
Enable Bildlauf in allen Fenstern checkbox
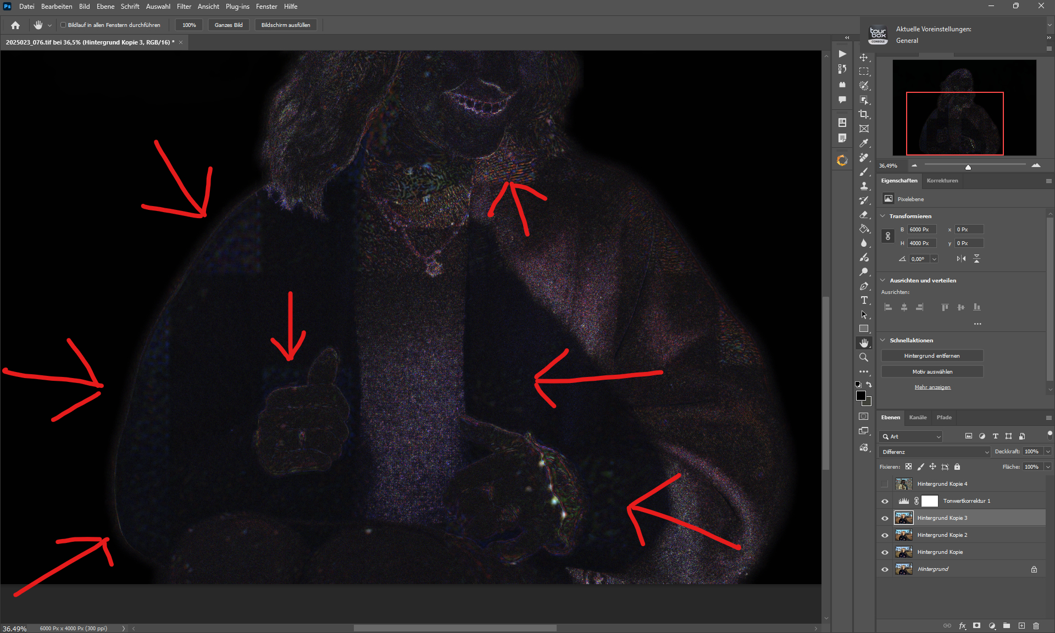(63, 25)
